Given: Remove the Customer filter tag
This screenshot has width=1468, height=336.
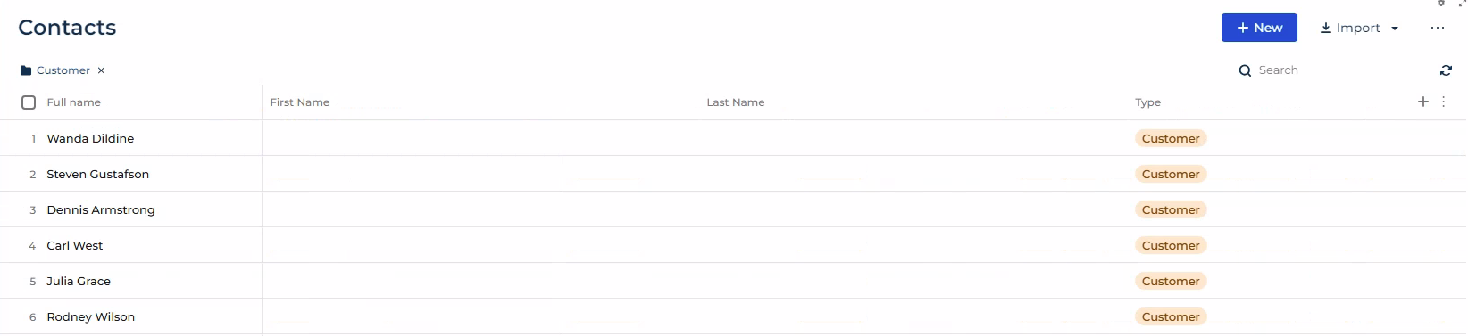Looking at the screenshot, I should [101, 70].
